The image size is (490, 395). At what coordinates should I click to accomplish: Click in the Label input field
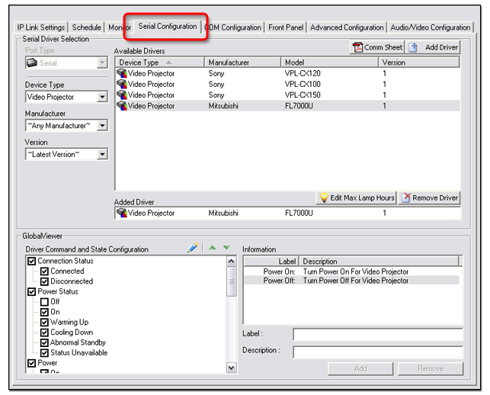[x=378, y=334]
